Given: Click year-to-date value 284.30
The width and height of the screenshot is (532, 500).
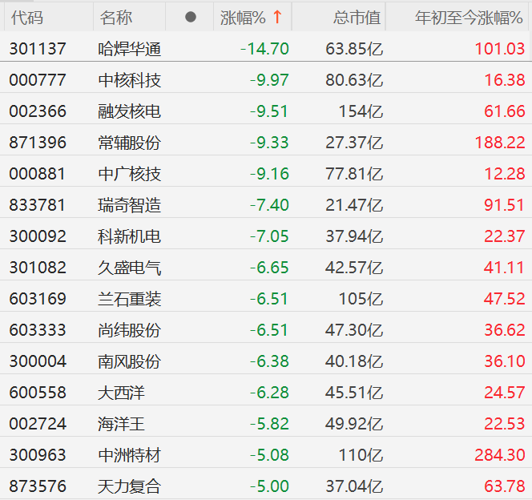Looking at the screenshot, I should [x=500, y=454].
